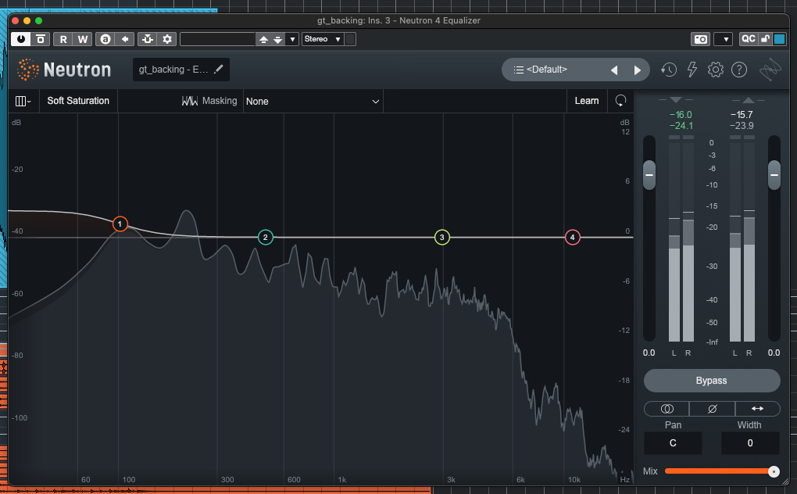Toggle invert phase icon
Screen dimensions: 797x494
712,409
